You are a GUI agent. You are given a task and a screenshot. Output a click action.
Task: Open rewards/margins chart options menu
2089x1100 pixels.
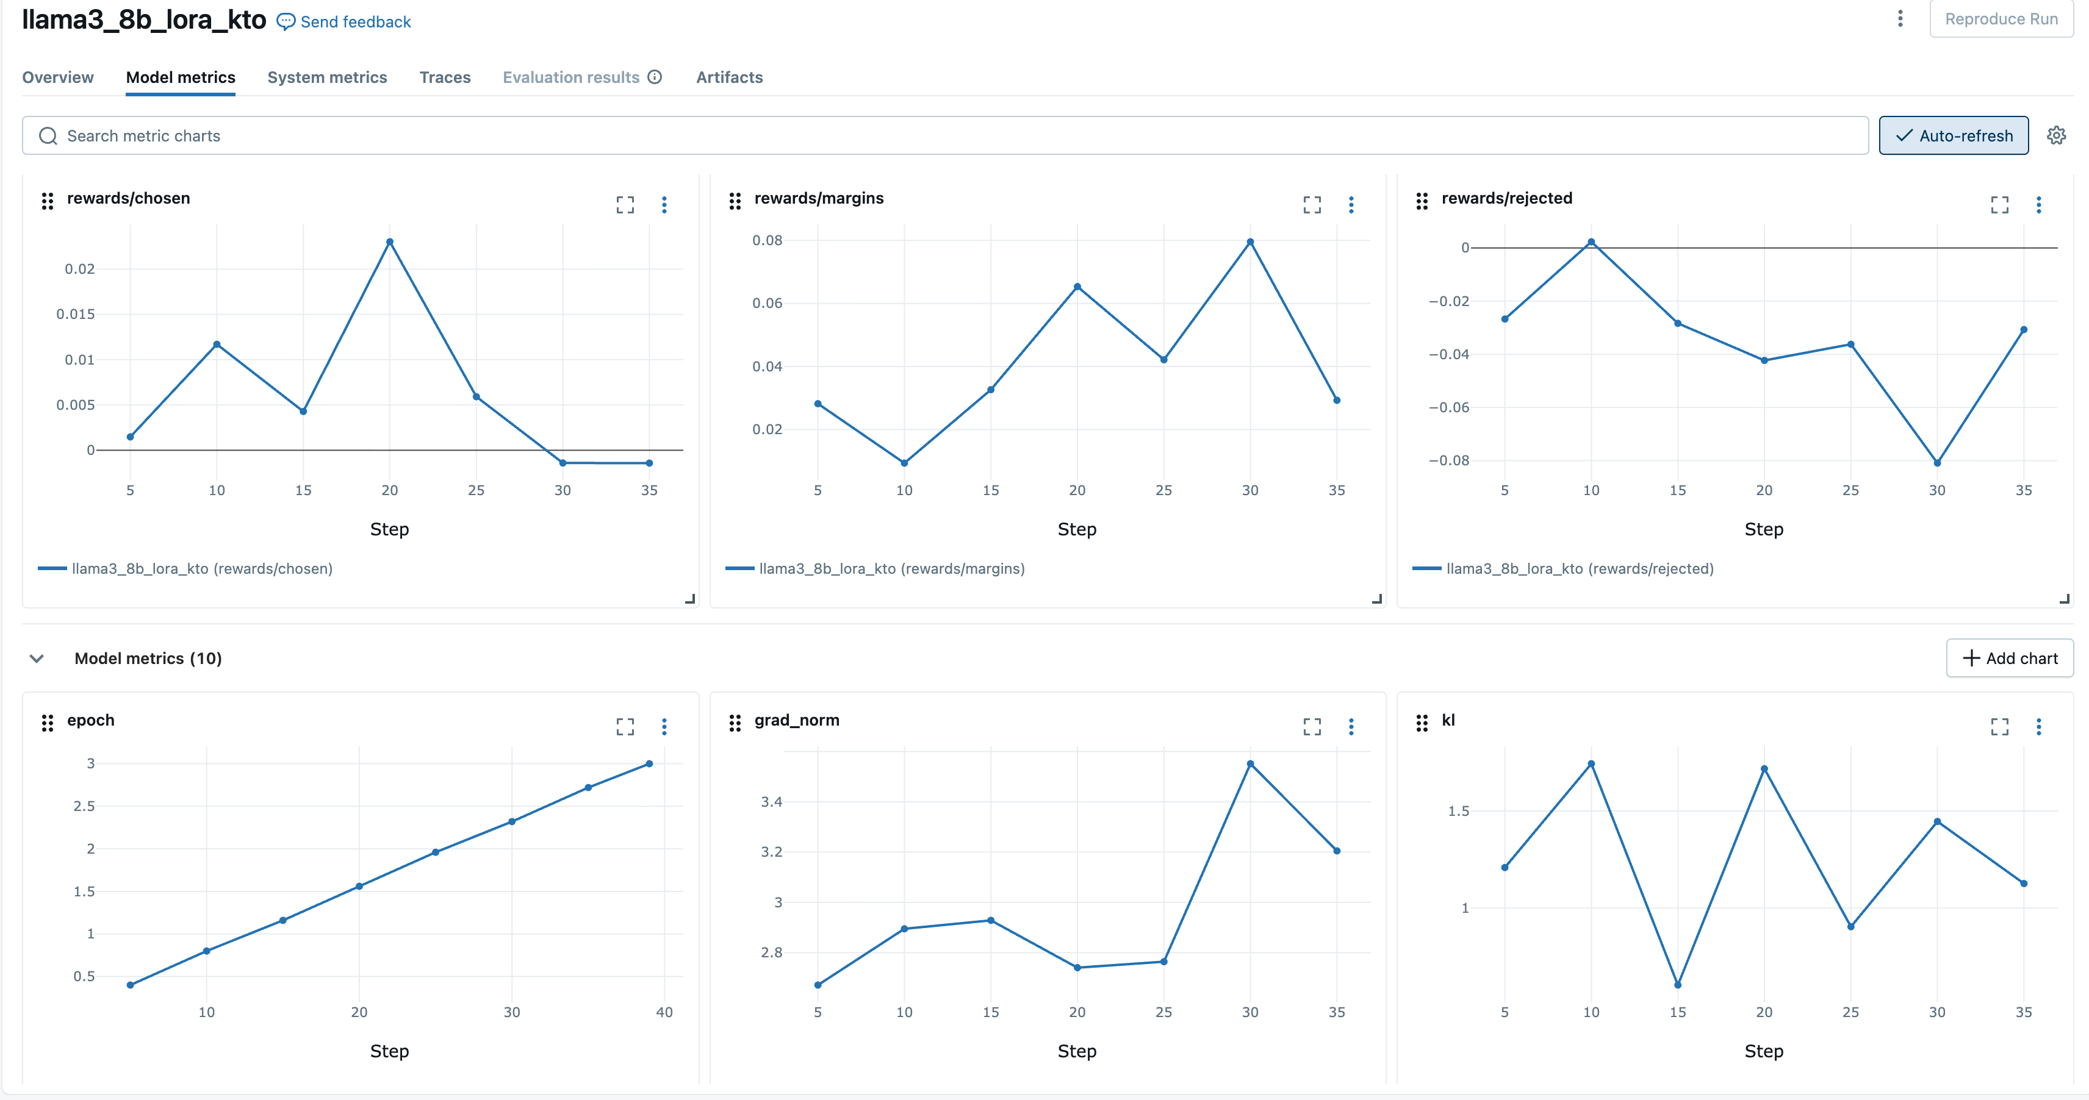(x=1351, y=204)
